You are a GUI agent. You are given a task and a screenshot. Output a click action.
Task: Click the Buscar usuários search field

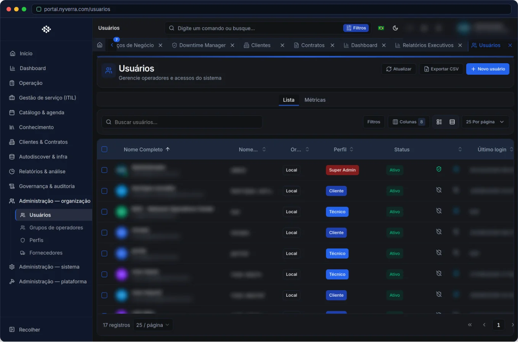(x=182, y=122)
